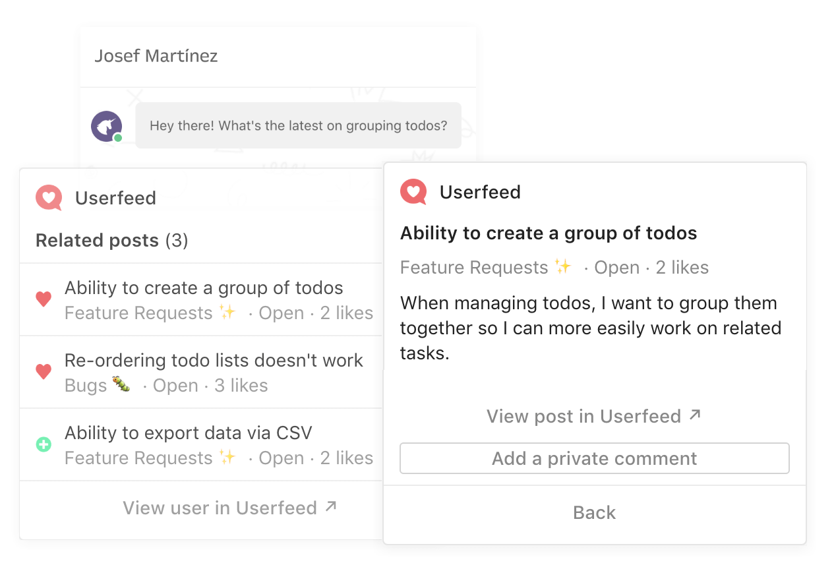The image size is (836, 571).
Task: Click the Userfeed heart logo in left panel
Action: coord(49,198)
